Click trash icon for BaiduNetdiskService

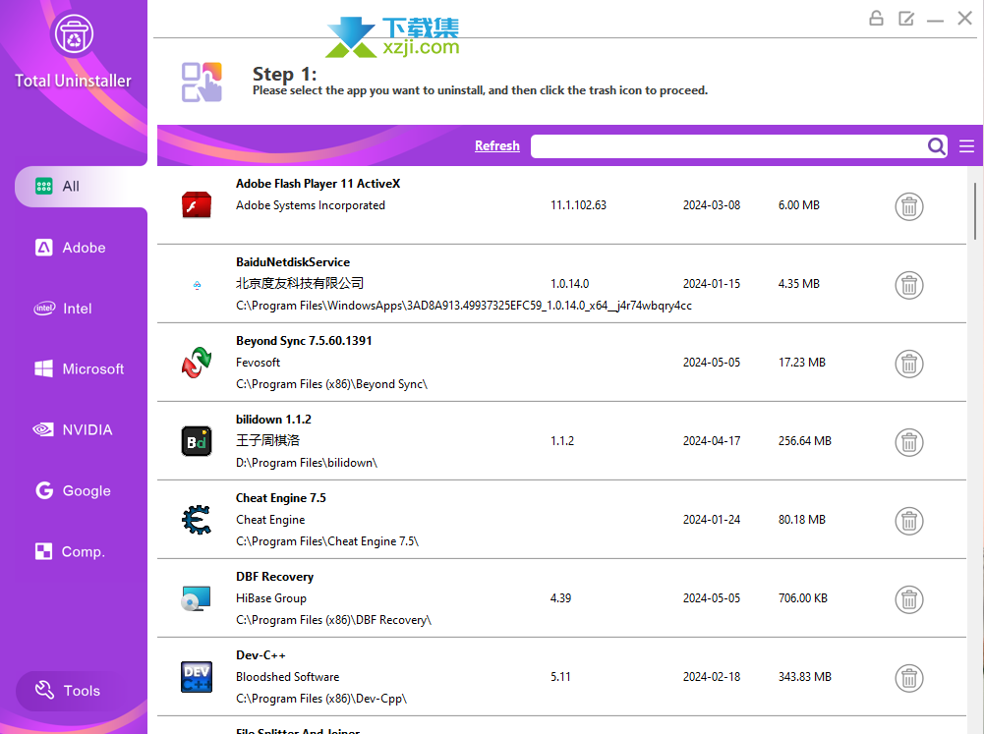(x=908, y=285)
